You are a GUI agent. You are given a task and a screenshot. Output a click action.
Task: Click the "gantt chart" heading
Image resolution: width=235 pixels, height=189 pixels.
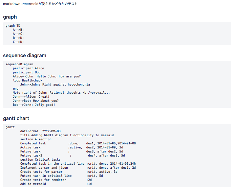pos(16,118)
